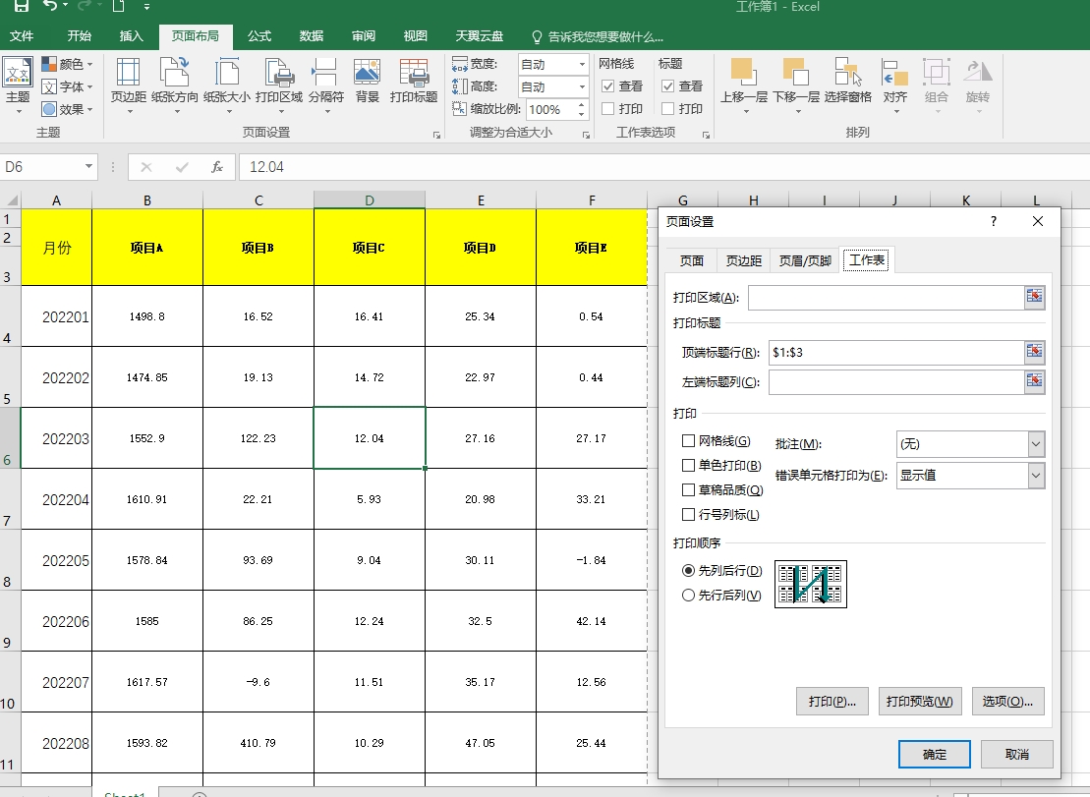This screenshot has height=797, width=1090.
Task: Enable 单色打印(B) checkbox
Action: pos(688,465)
